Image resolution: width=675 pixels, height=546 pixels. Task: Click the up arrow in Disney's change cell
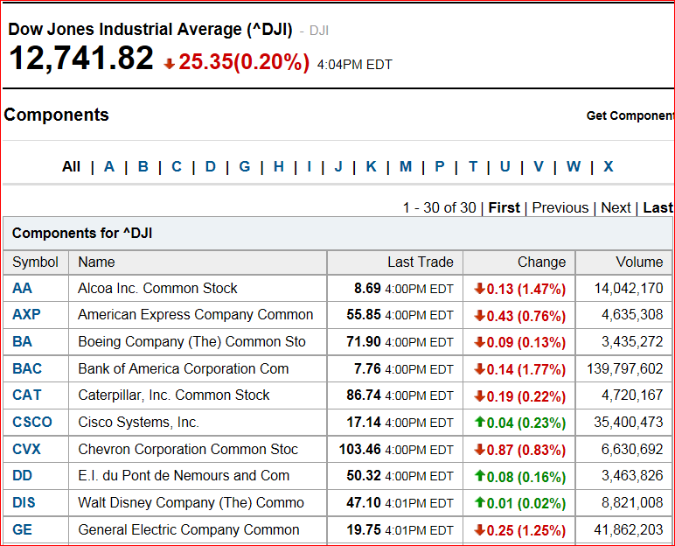(479, 502)
